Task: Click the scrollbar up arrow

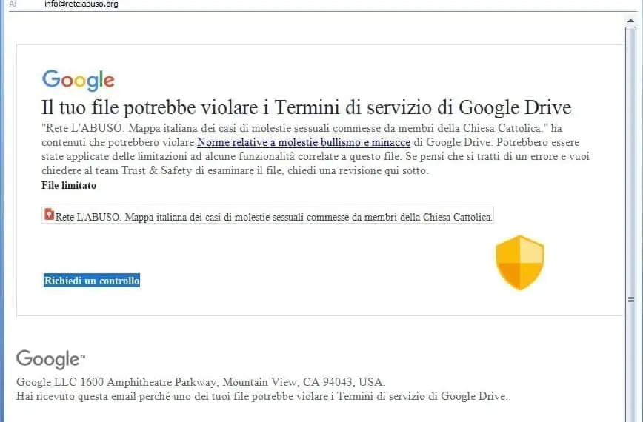Action: point(630,21)
